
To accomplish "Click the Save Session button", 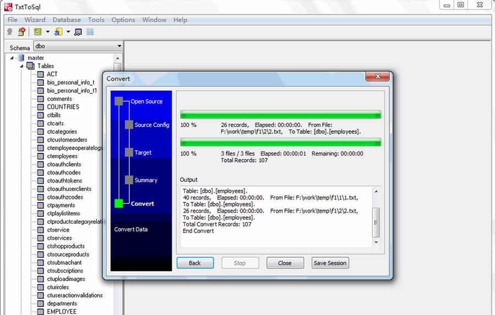I will coord(330,263).
